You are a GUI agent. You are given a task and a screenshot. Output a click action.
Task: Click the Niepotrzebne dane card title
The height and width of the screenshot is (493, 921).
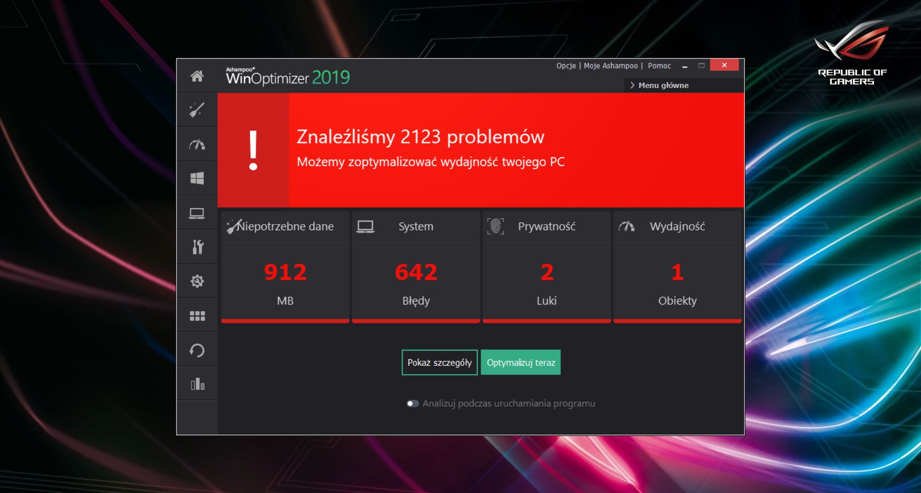285,226
